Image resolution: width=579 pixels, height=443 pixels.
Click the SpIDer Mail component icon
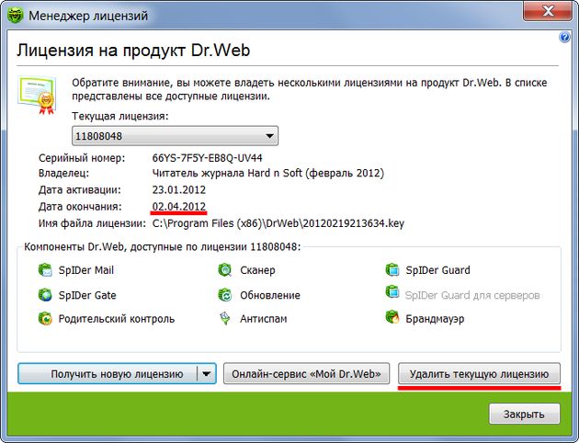45,270
